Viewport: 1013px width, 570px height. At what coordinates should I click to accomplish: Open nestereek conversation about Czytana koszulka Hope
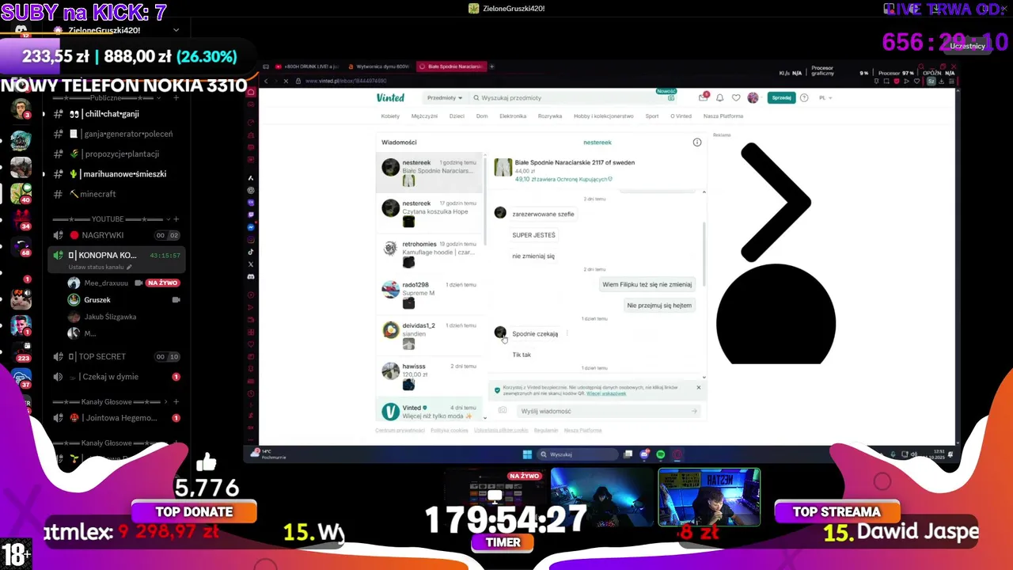429,212
